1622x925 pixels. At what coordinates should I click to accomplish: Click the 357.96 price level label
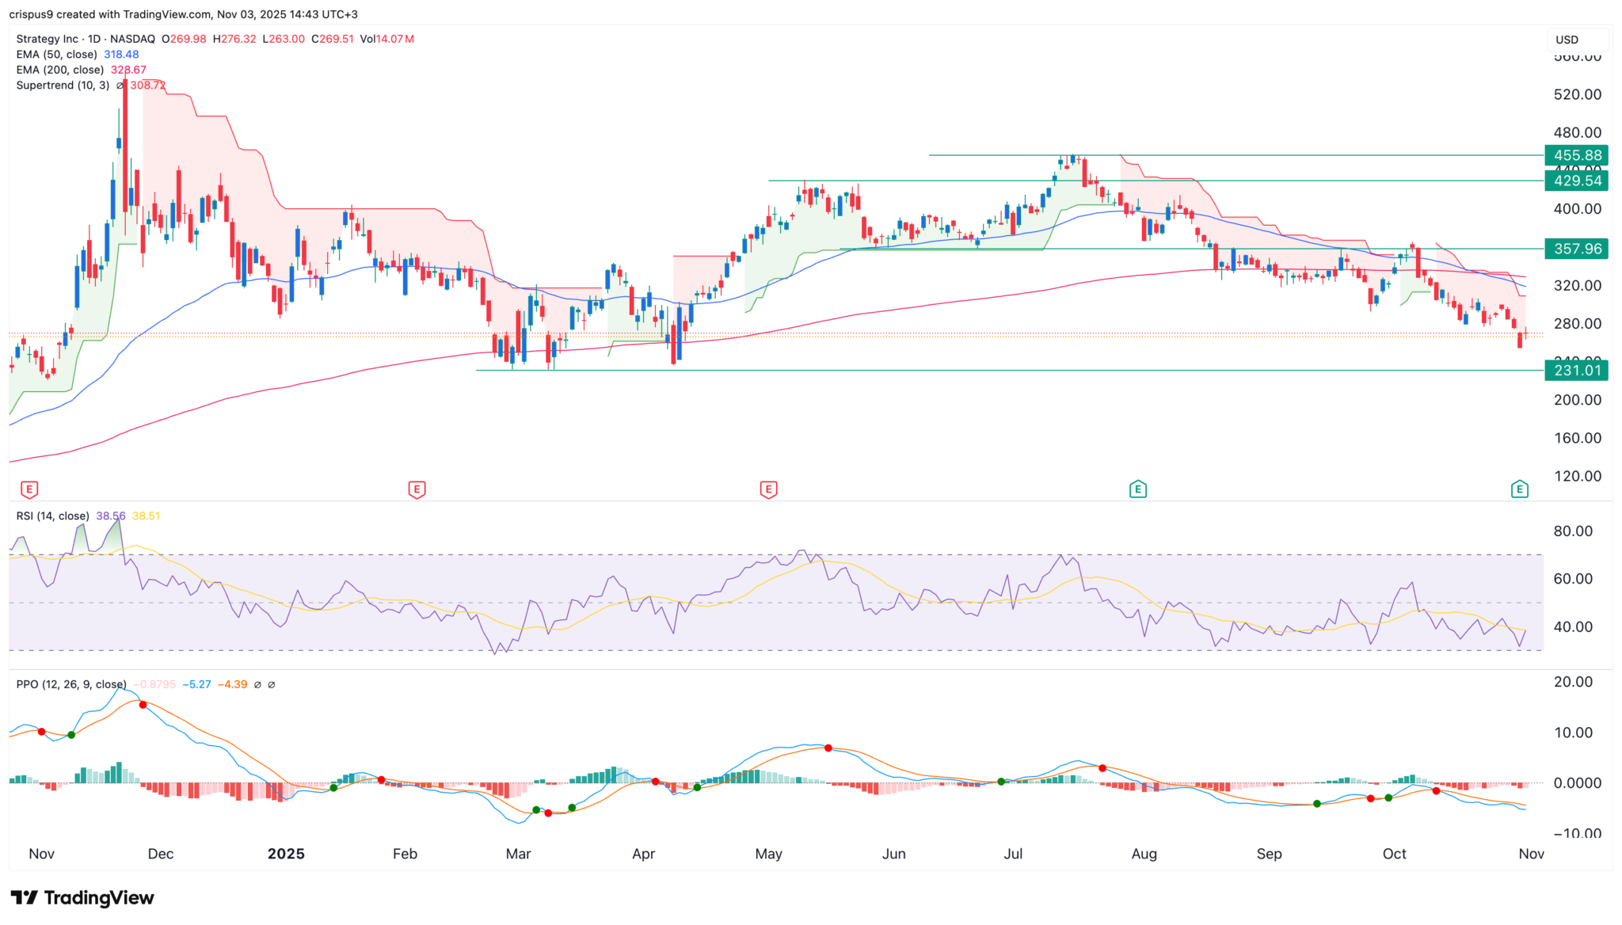pyautogui.click(x=1576, y=249)
